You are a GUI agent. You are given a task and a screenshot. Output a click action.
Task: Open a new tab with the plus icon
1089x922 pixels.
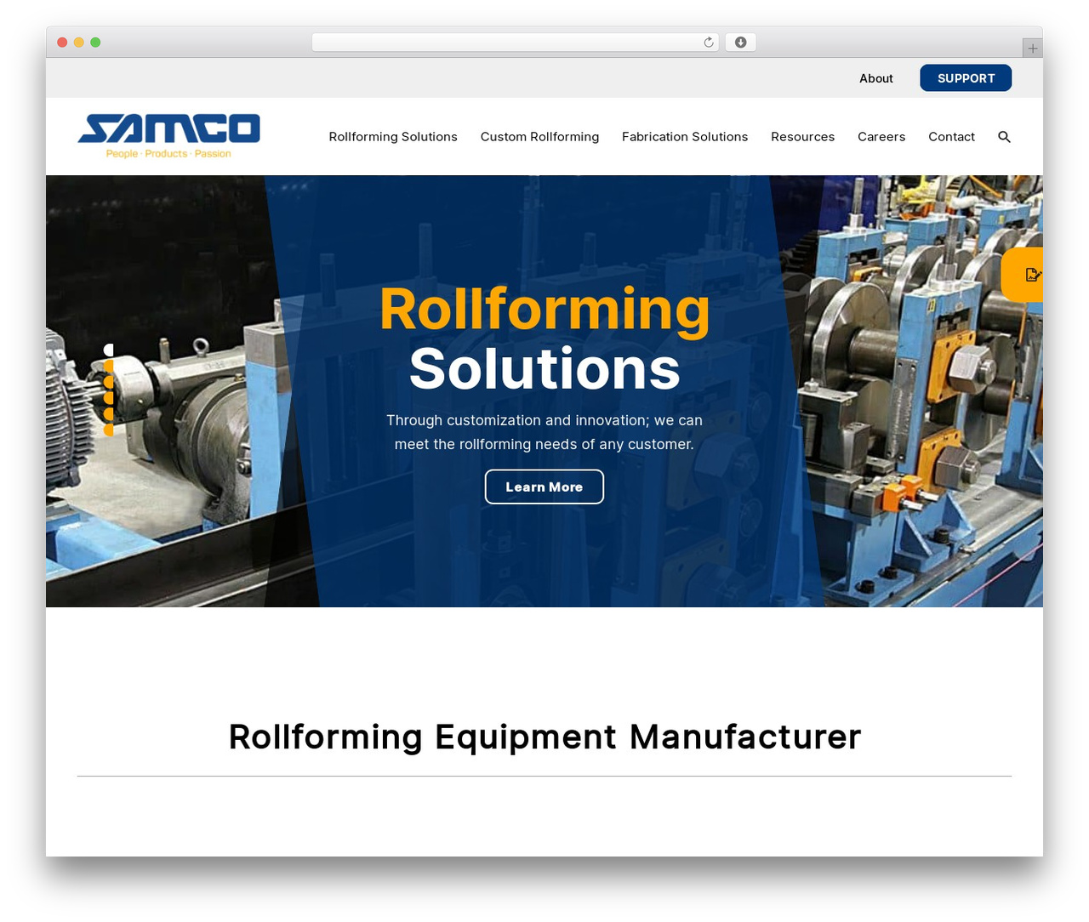[x=1032, y=48]
